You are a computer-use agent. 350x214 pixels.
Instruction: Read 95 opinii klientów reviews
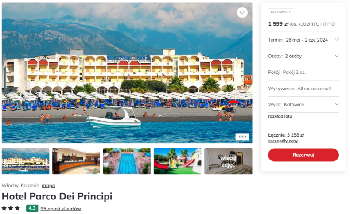click(x=61, y=209)
